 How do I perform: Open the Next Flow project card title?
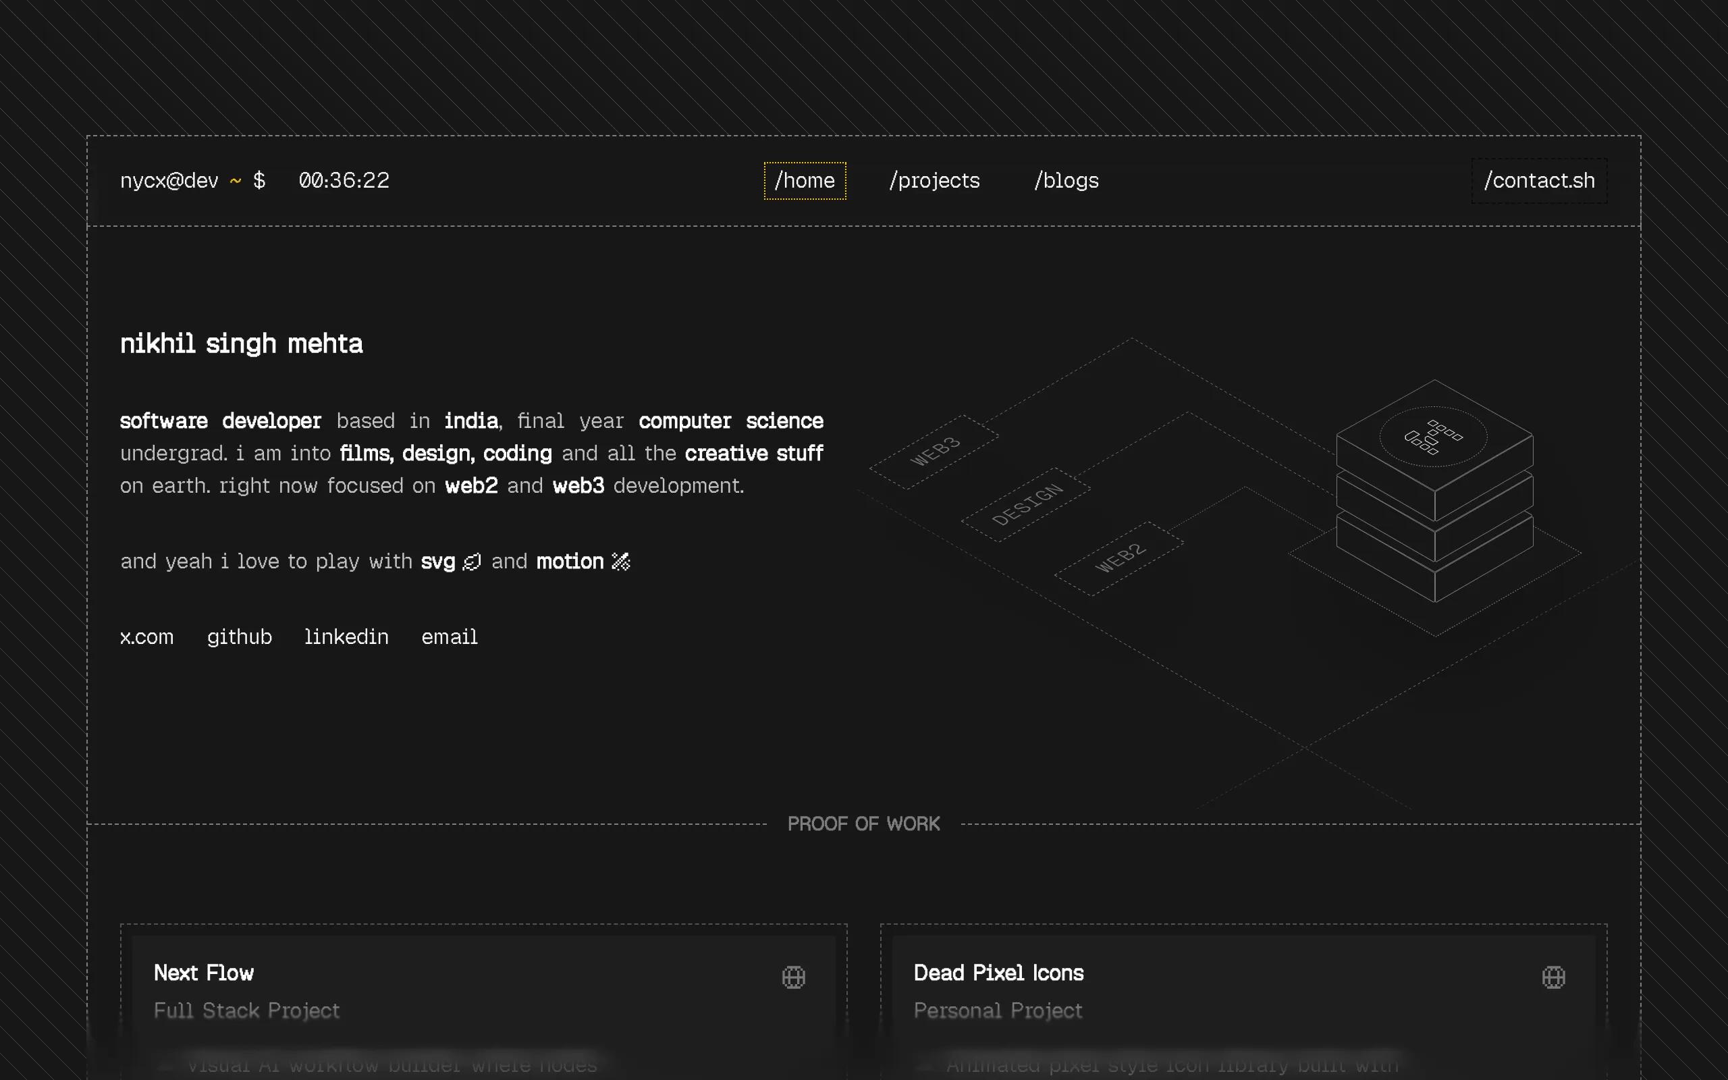coord(203,973)
